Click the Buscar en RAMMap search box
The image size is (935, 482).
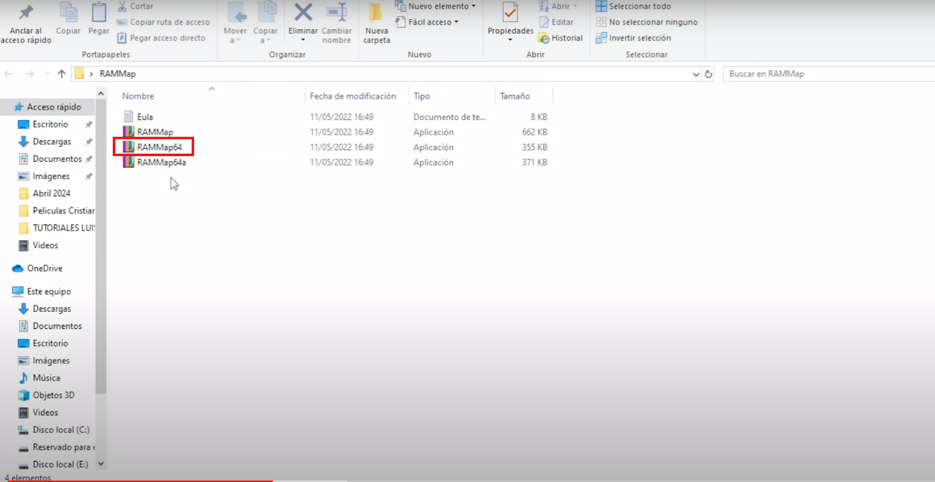coord(829,74)
